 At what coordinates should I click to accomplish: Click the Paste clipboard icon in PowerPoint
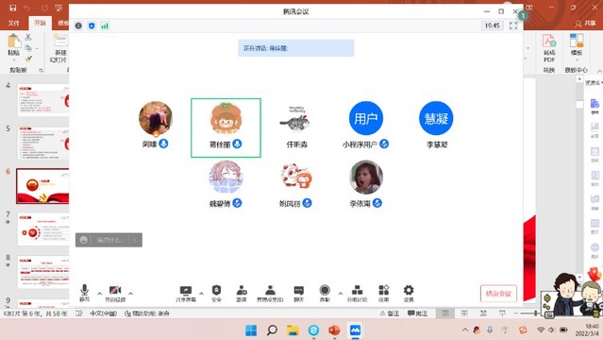click(x=14, y=42)
